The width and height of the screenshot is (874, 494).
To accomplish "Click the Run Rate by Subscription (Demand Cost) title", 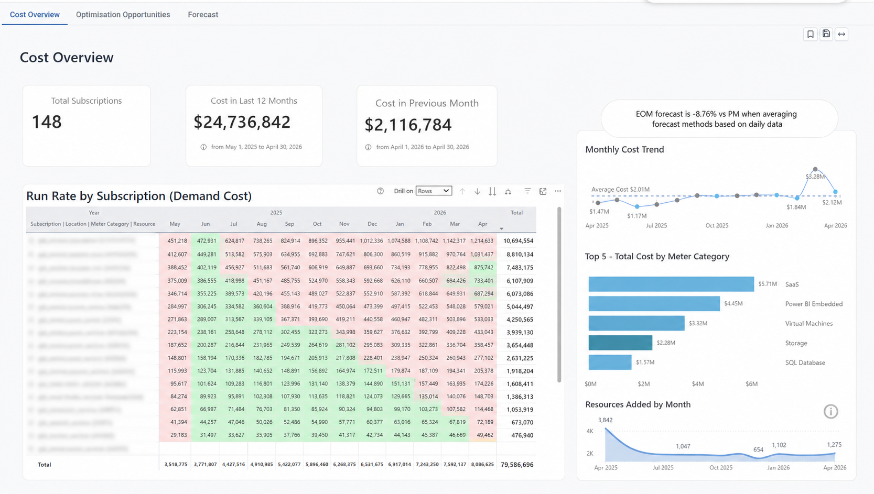I will tap(139, 196).
